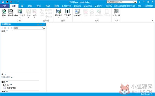Click the MapInfo logo in title bar
The height and width of the screenshot is (96, 155).
click(x=3, y=2)
